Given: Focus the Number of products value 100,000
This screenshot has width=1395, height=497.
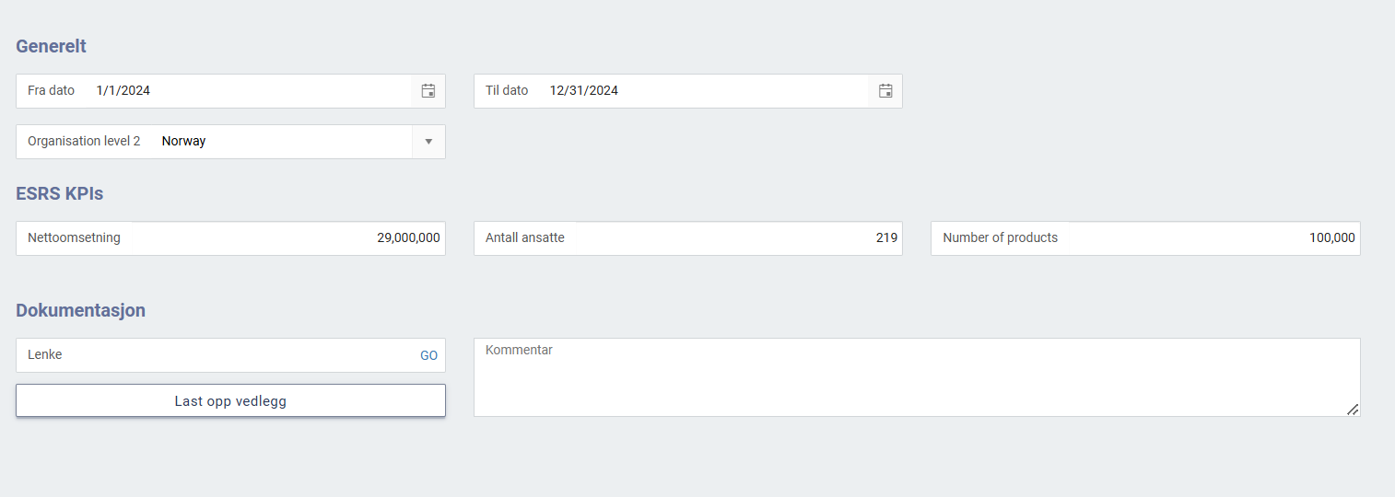Looking at the screenshot, I should (1331, 238).
